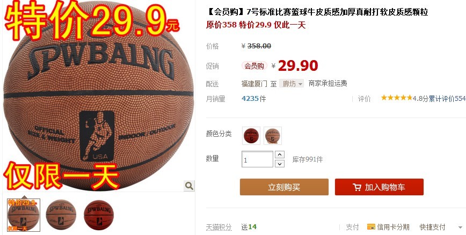Click the 立刻购买 button

coord(284,187)
